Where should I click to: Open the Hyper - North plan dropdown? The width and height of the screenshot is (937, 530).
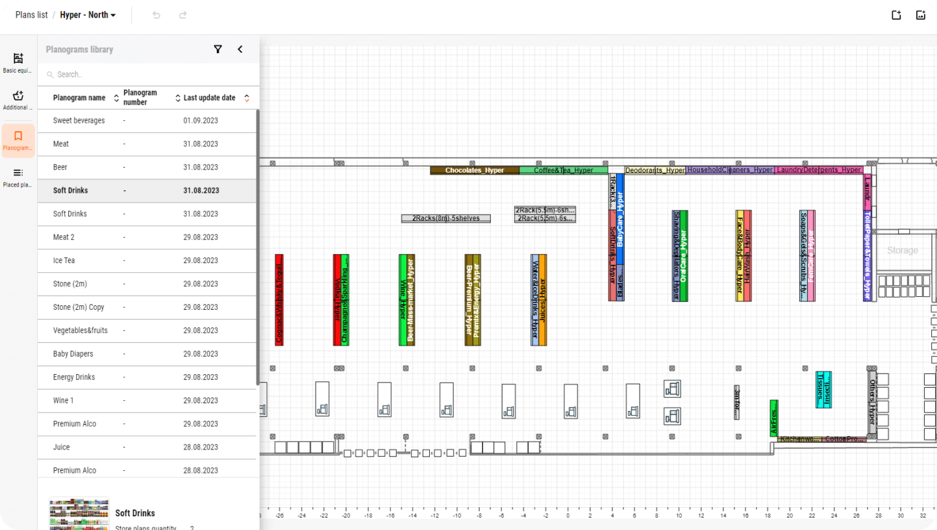(88, 15)
